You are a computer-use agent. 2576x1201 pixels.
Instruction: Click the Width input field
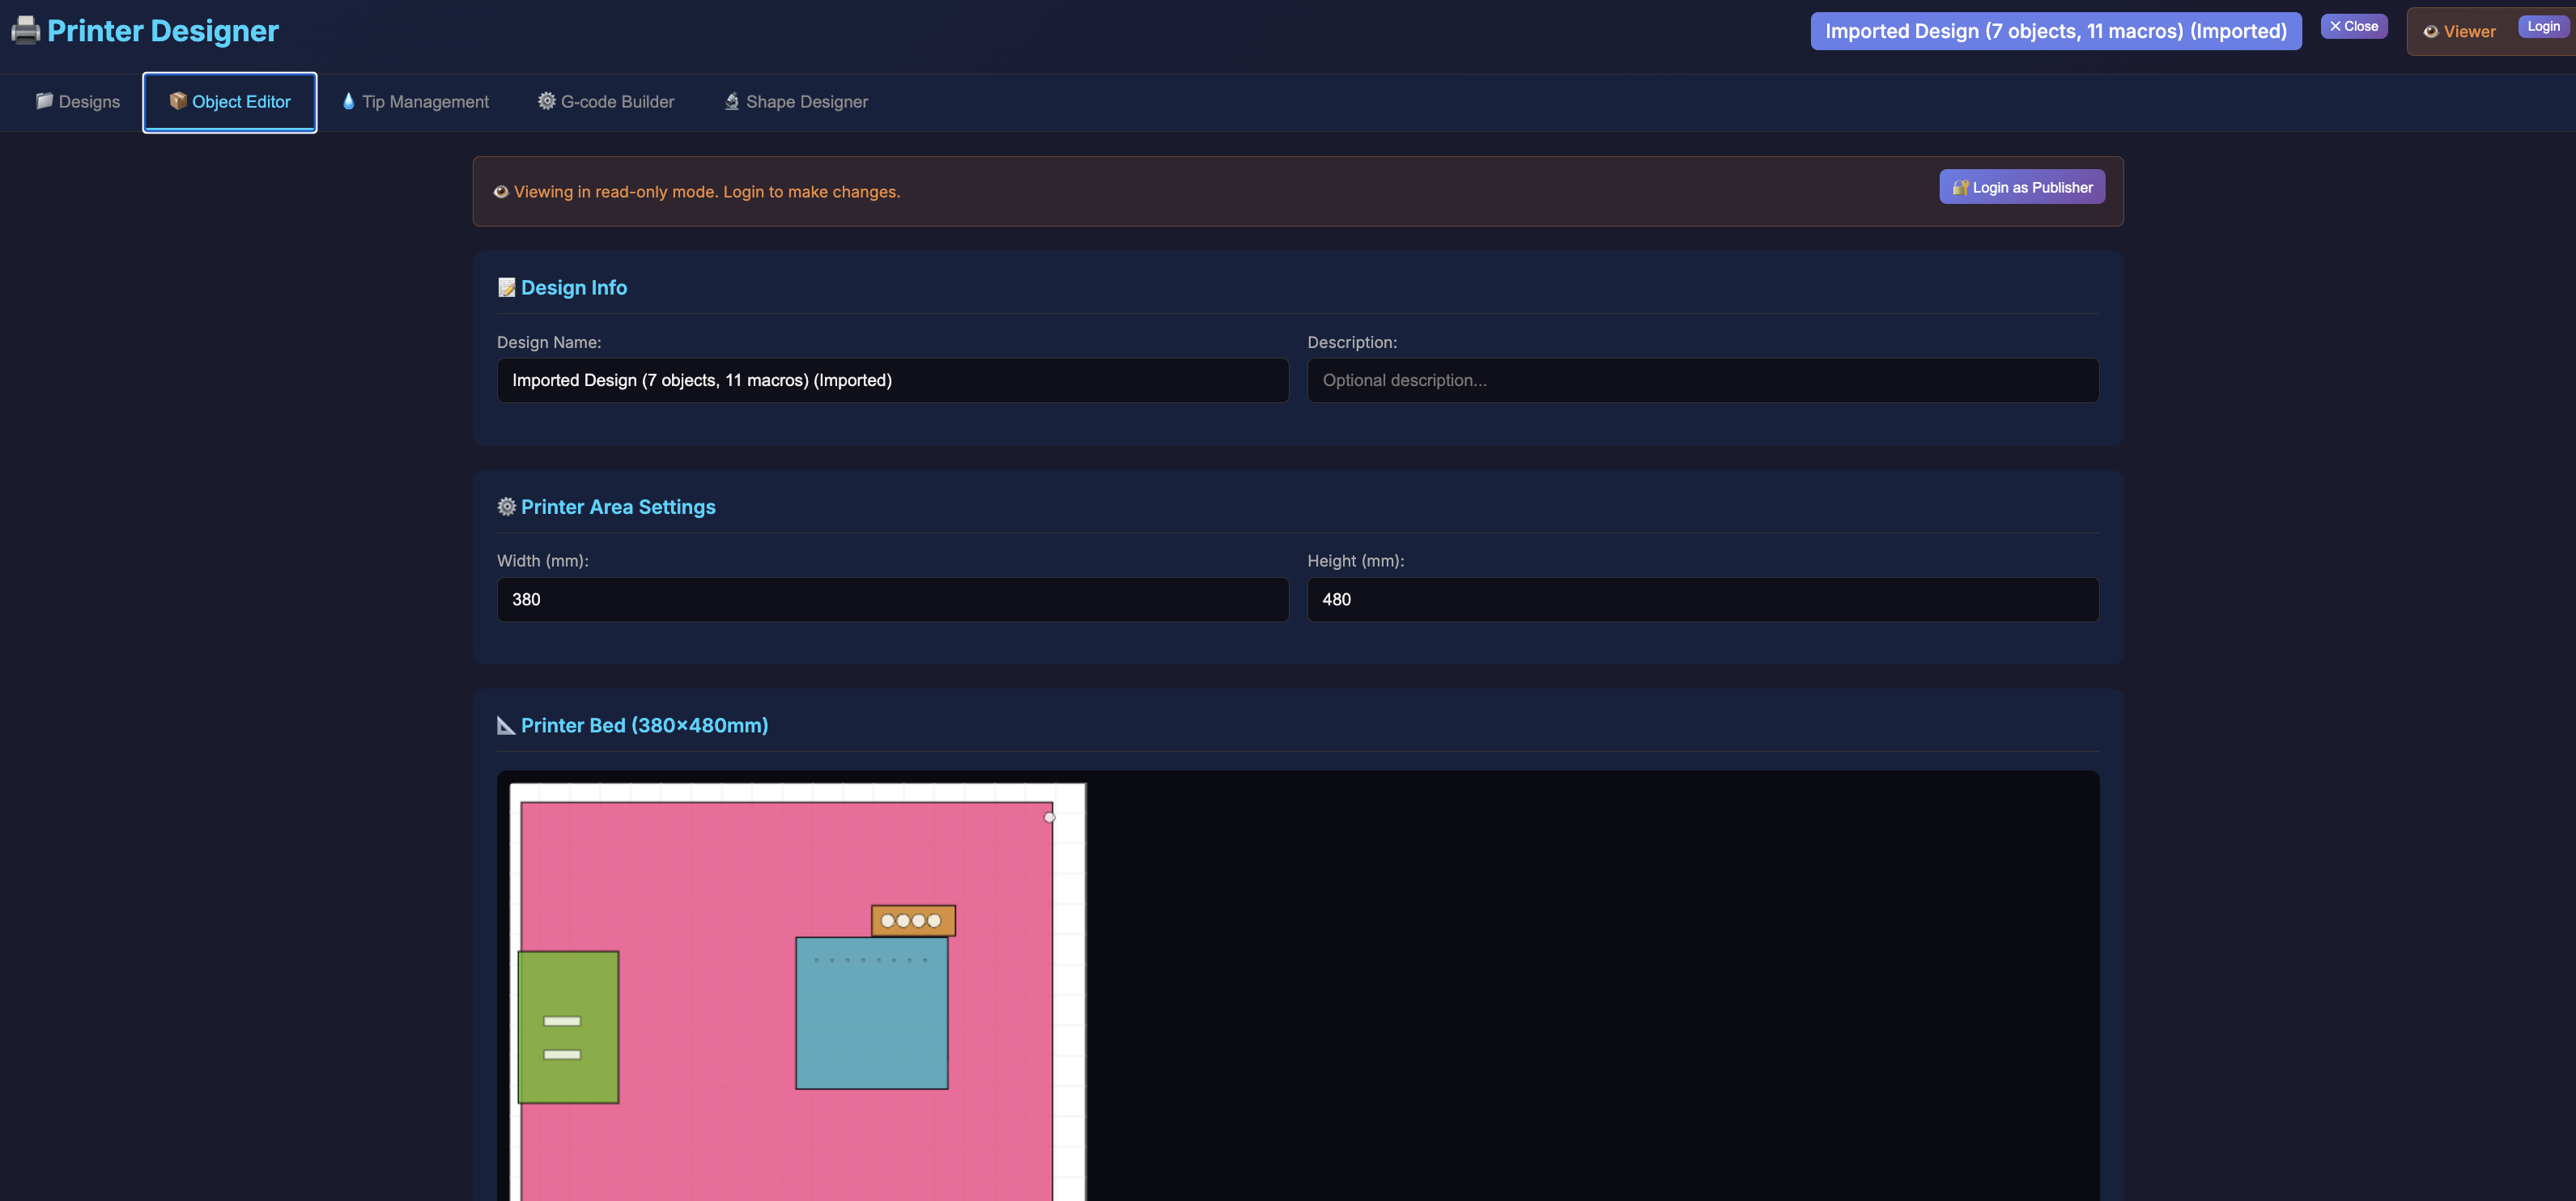892,599
